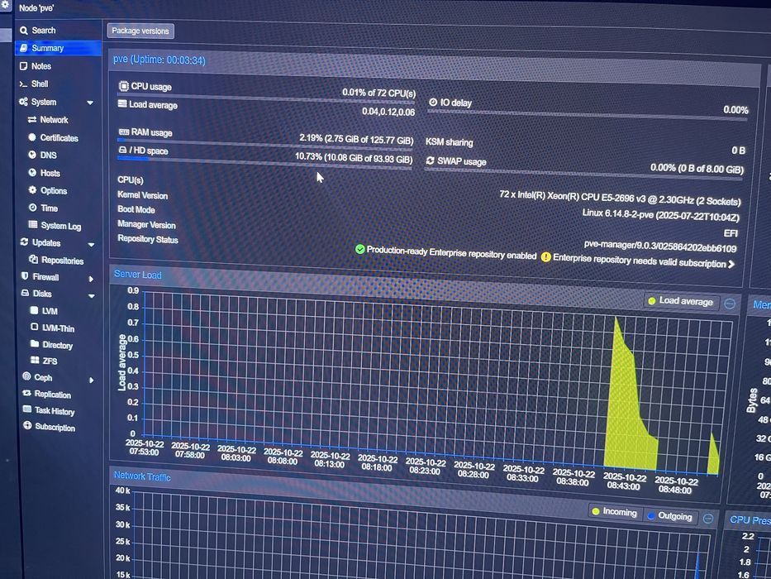Click the Disks drive icon
Viewport: 771px width, 579px height.
click(25, 293)
